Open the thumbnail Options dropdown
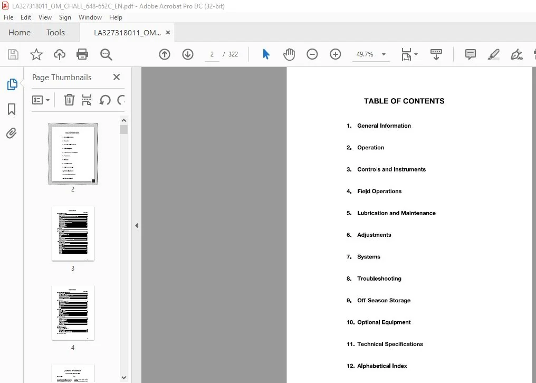Image resolution: width=536 pixels, height=383 pixels. tap(41, 100)
